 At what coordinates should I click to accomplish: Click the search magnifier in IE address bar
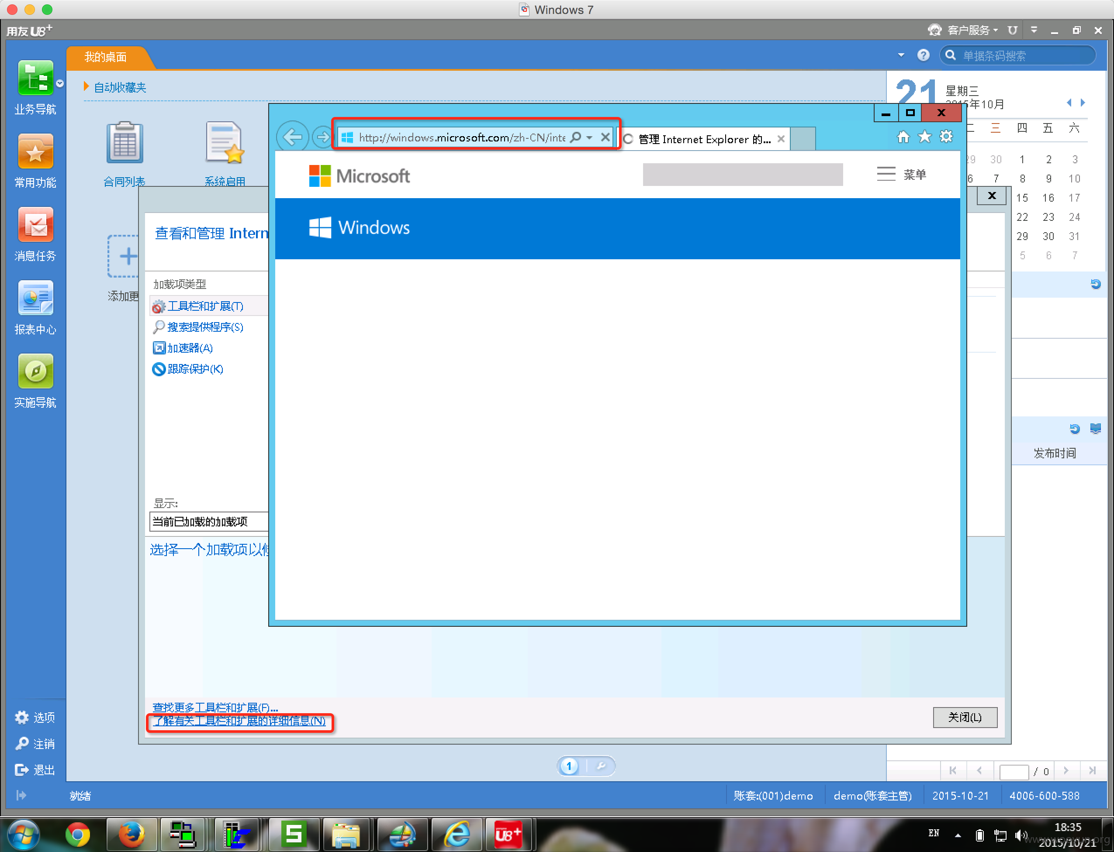(x=575, y=137)
